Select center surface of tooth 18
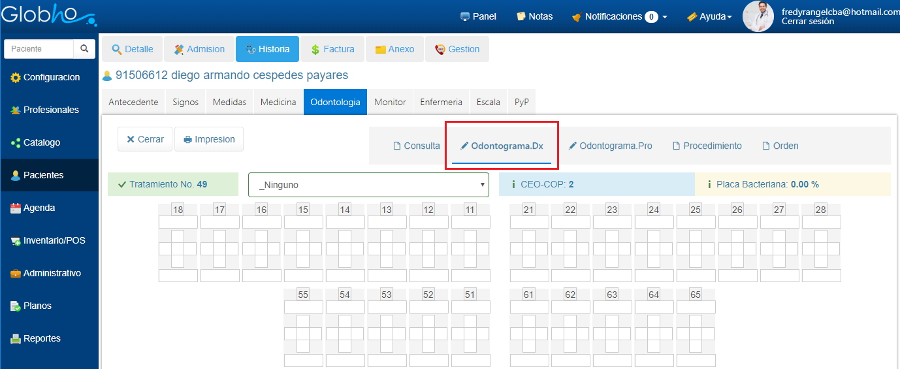The width and height of the screenshot is (900, 369). 178,249
